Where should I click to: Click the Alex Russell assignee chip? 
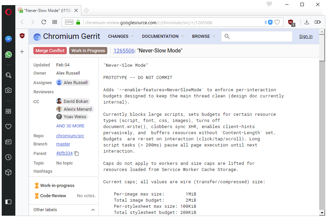[x=73, y=83]
